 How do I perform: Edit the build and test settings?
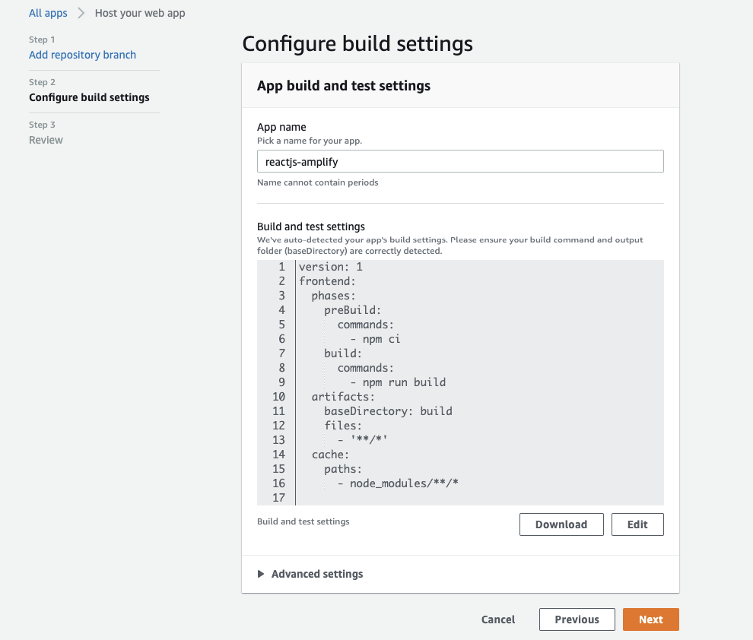tap(637, 524)
